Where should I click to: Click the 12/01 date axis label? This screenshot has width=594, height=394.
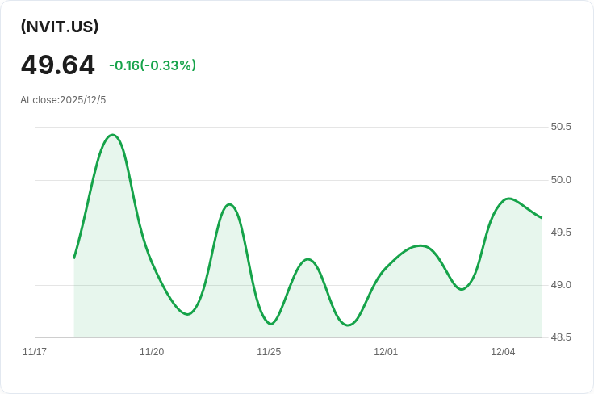[386, 351]
